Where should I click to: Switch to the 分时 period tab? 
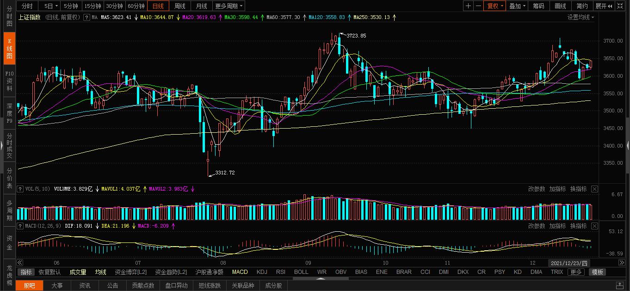(x=27, y=6)
